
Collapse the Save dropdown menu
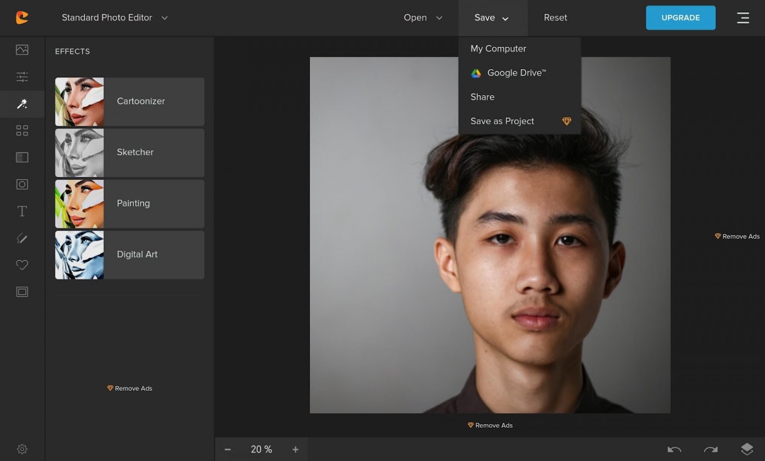point(492,18)
